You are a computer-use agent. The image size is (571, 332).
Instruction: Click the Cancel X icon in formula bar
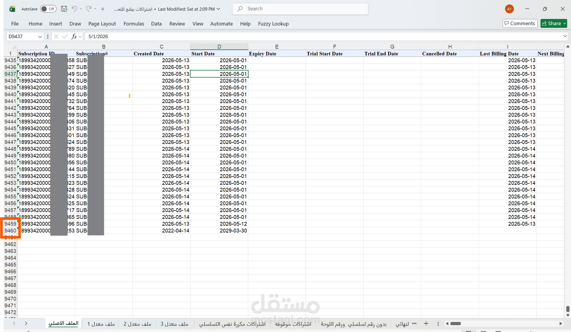point(56,36)
